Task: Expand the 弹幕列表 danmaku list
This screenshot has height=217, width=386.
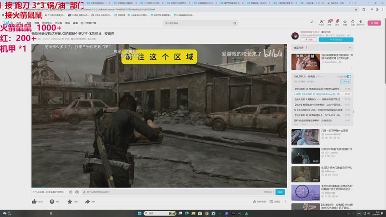Action: pos(350,47)
